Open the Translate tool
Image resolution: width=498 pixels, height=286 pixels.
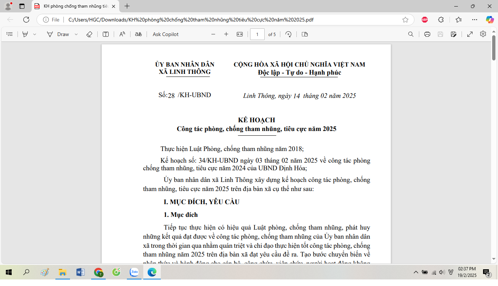point(138,34)
